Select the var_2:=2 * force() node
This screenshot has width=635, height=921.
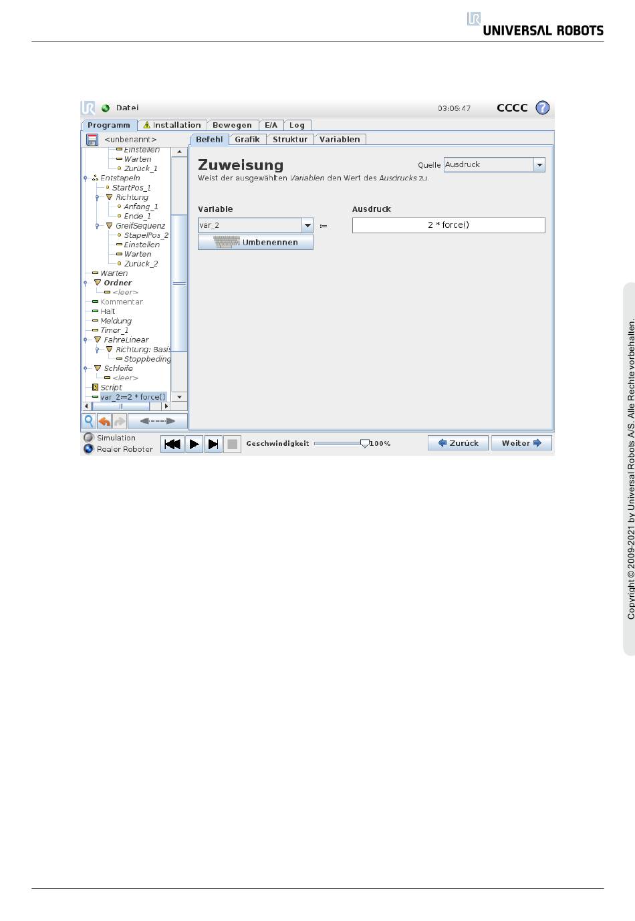132,397
